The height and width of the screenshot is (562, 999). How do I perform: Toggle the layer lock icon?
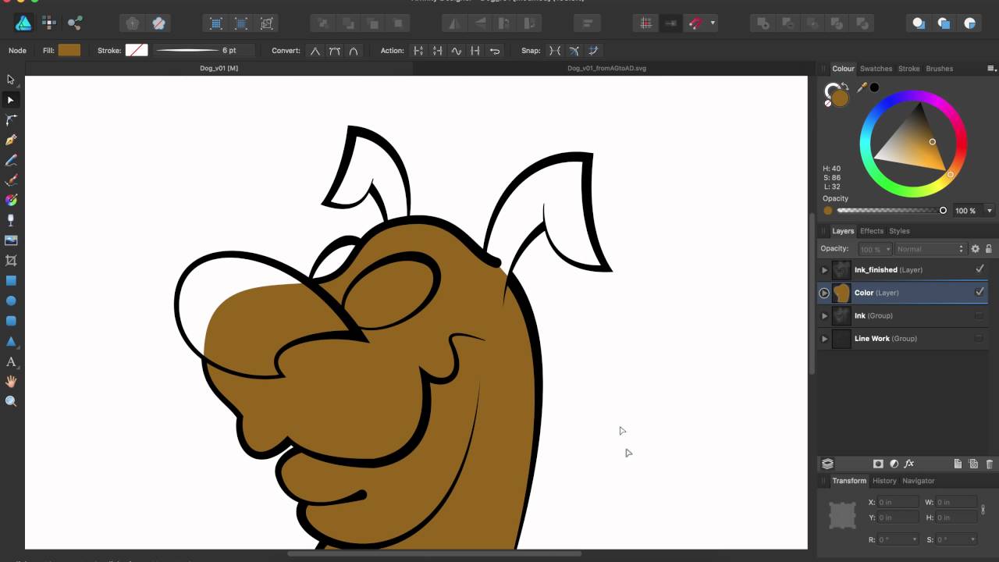click(x=989, y=249)
